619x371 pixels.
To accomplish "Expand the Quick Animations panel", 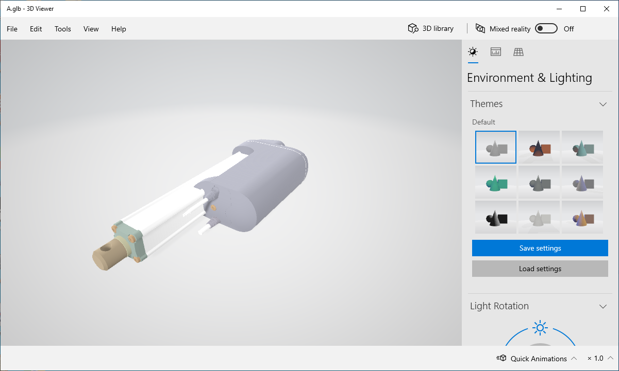I will click(x=574, y=358).
